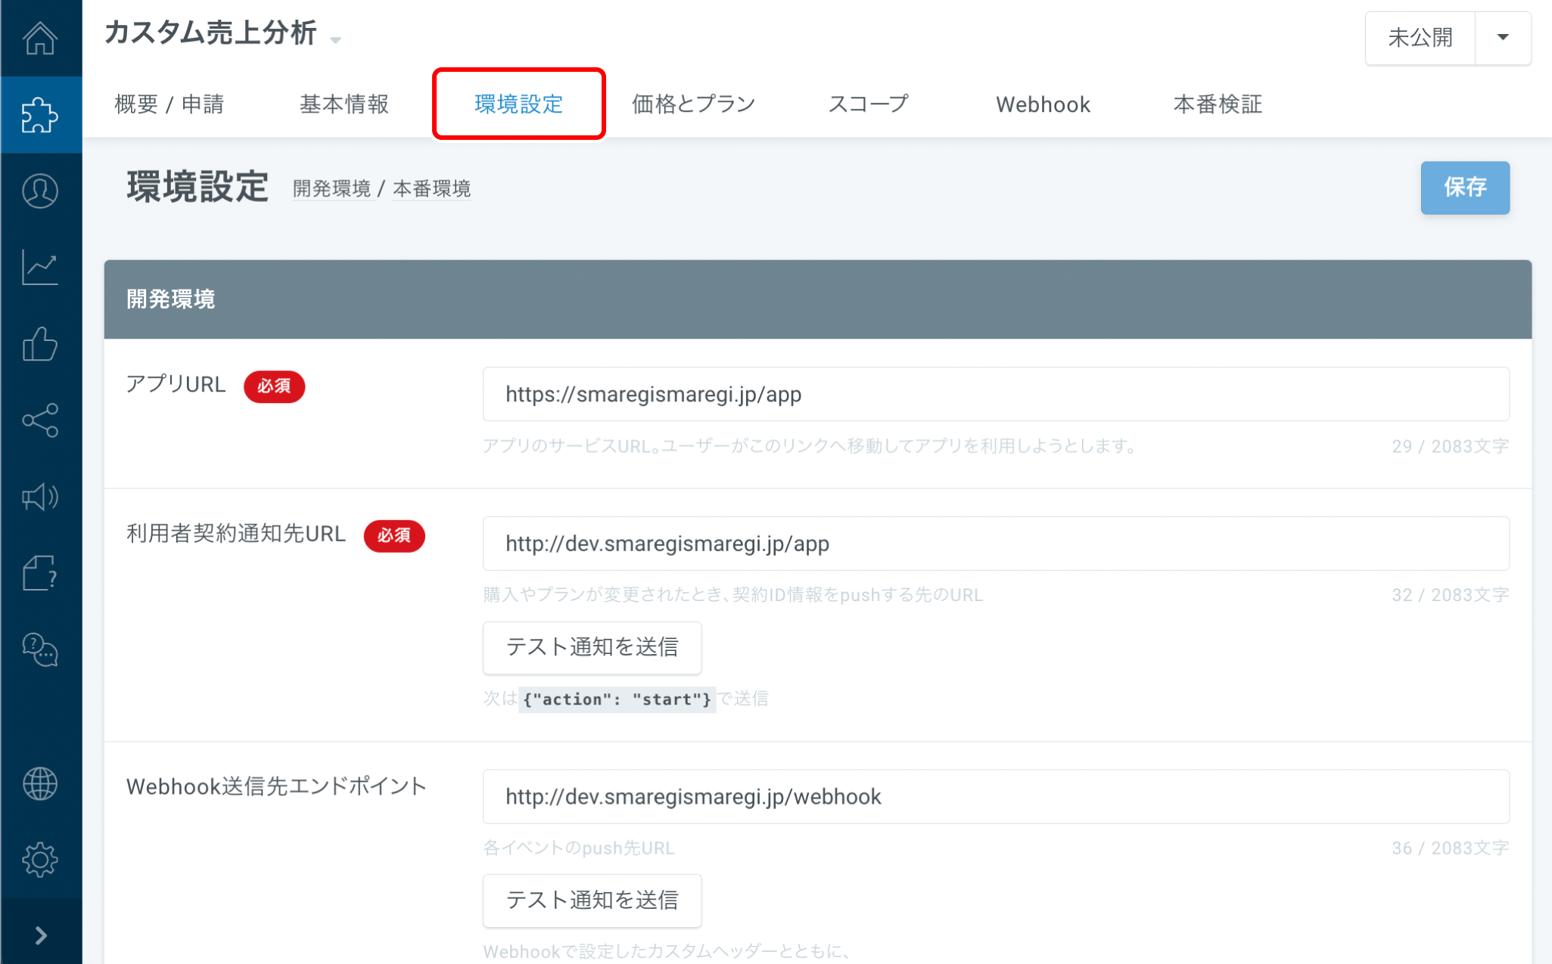The height and width of the screenshot is (964, 1552).
Task: Jump to 本番環境 section link
Action: [431, 188]
